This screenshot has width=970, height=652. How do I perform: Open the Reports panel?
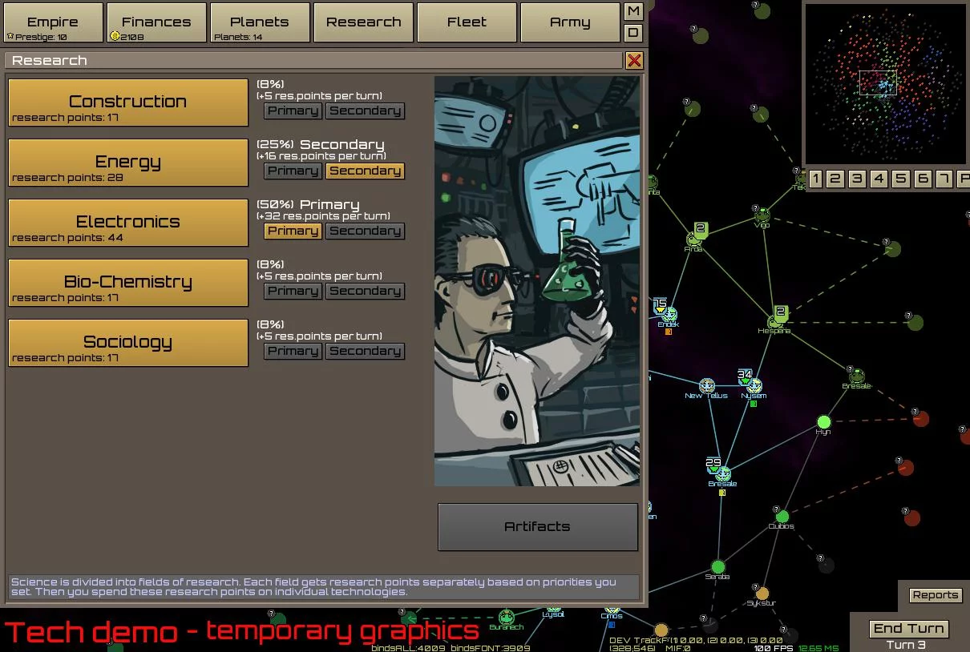(x=936, y=595)
